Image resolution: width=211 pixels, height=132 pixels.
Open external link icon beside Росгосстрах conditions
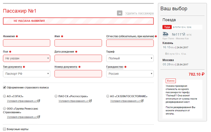90,101
